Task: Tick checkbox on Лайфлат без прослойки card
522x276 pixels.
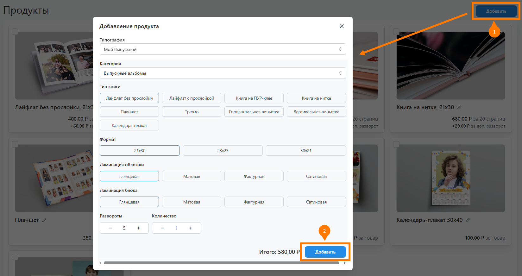Action: pos(15,32)
